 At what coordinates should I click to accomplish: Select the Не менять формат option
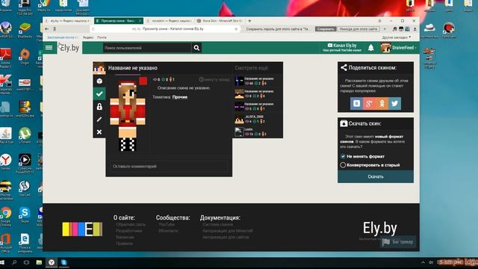pyautogui.click(x=362, y=156)
